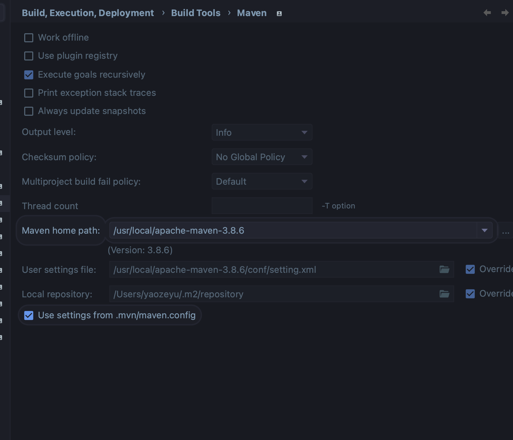Enable Use plugin registry checkbox
The image size is (513, 440).
click(29, 56)
